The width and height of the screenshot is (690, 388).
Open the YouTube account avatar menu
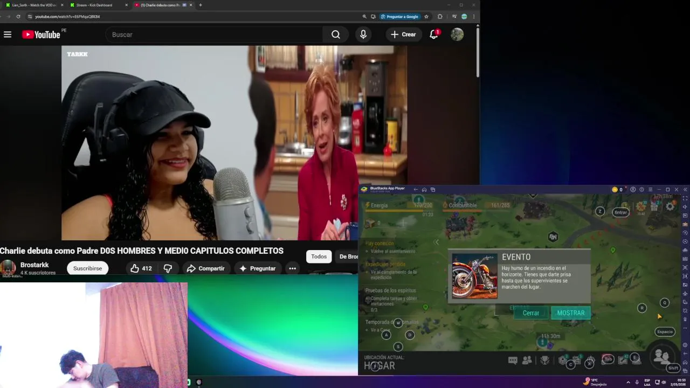tap(457, 34)
